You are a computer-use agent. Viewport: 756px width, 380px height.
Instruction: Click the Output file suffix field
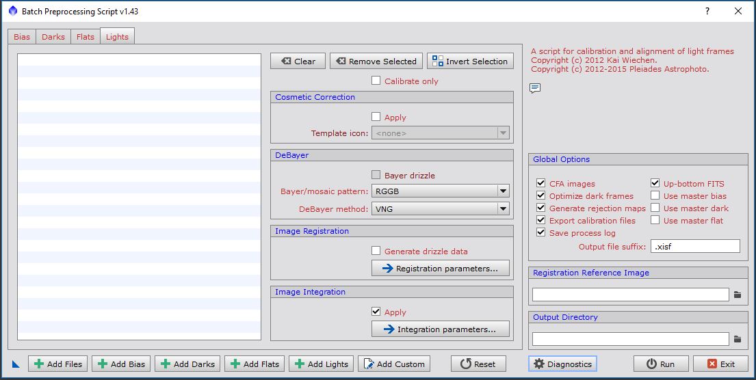coord(695,246)
